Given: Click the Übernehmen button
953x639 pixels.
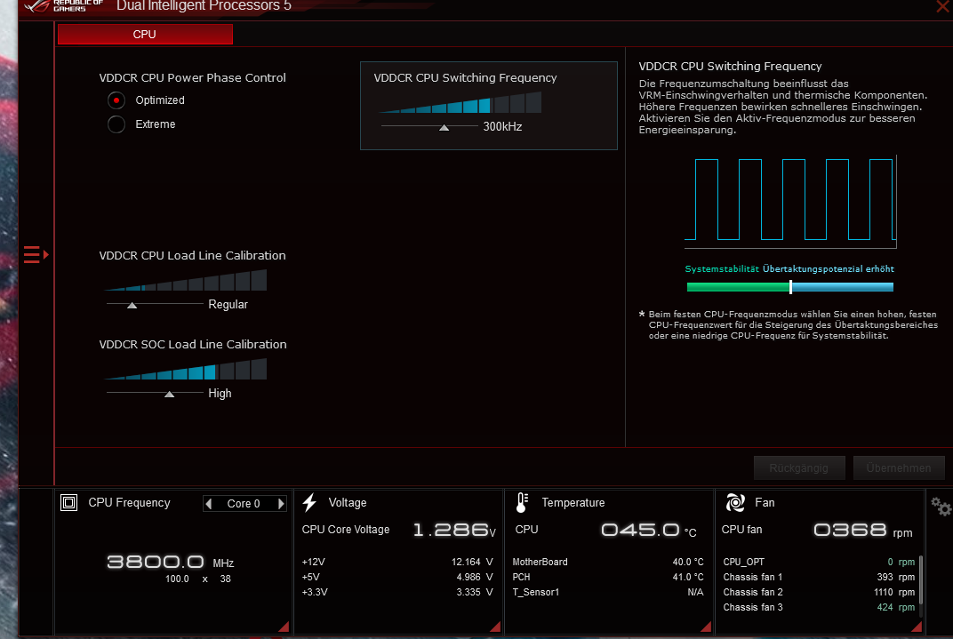Looking at the screenshot, I should point(898,467).
